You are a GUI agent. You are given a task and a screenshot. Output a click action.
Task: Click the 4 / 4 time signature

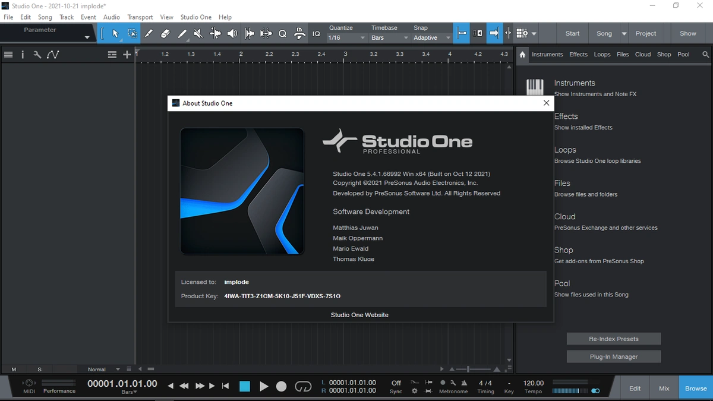pyautogui.click(x=485, y=383)
